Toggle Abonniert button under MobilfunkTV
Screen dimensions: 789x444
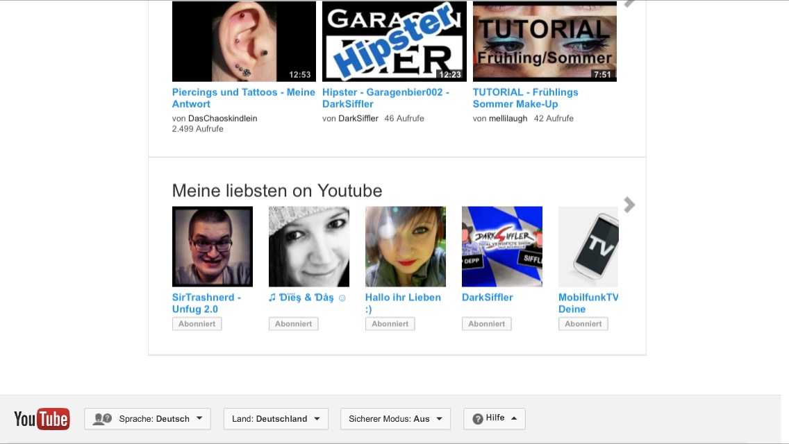pyautogui.click(x=583, y=324)
